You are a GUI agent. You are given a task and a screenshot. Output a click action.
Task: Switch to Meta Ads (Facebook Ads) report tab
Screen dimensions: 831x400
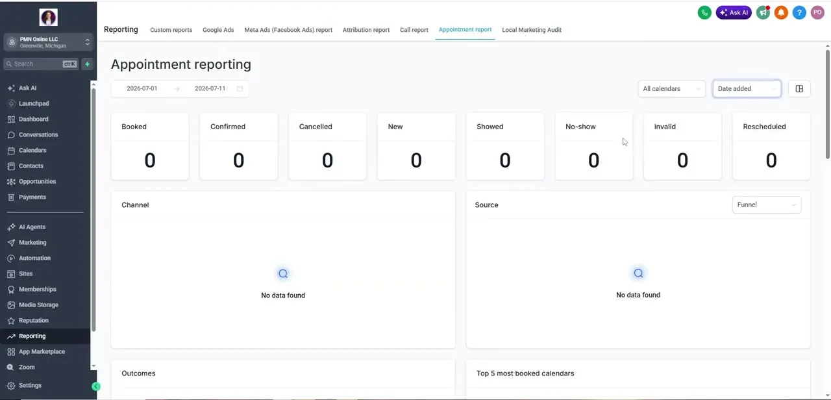coord(288,30)
